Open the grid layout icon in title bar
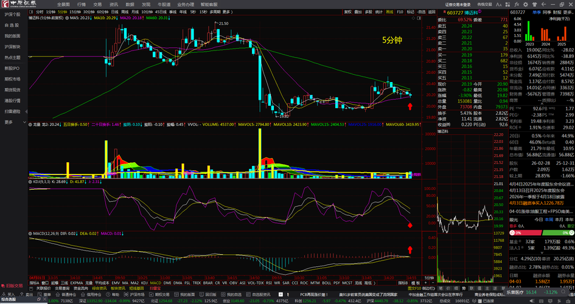575x304 pixels. coord(507,4)
